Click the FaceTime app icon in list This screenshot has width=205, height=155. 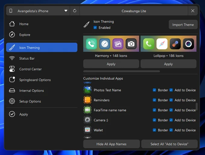pyautogui.click(x=87, y=110)
